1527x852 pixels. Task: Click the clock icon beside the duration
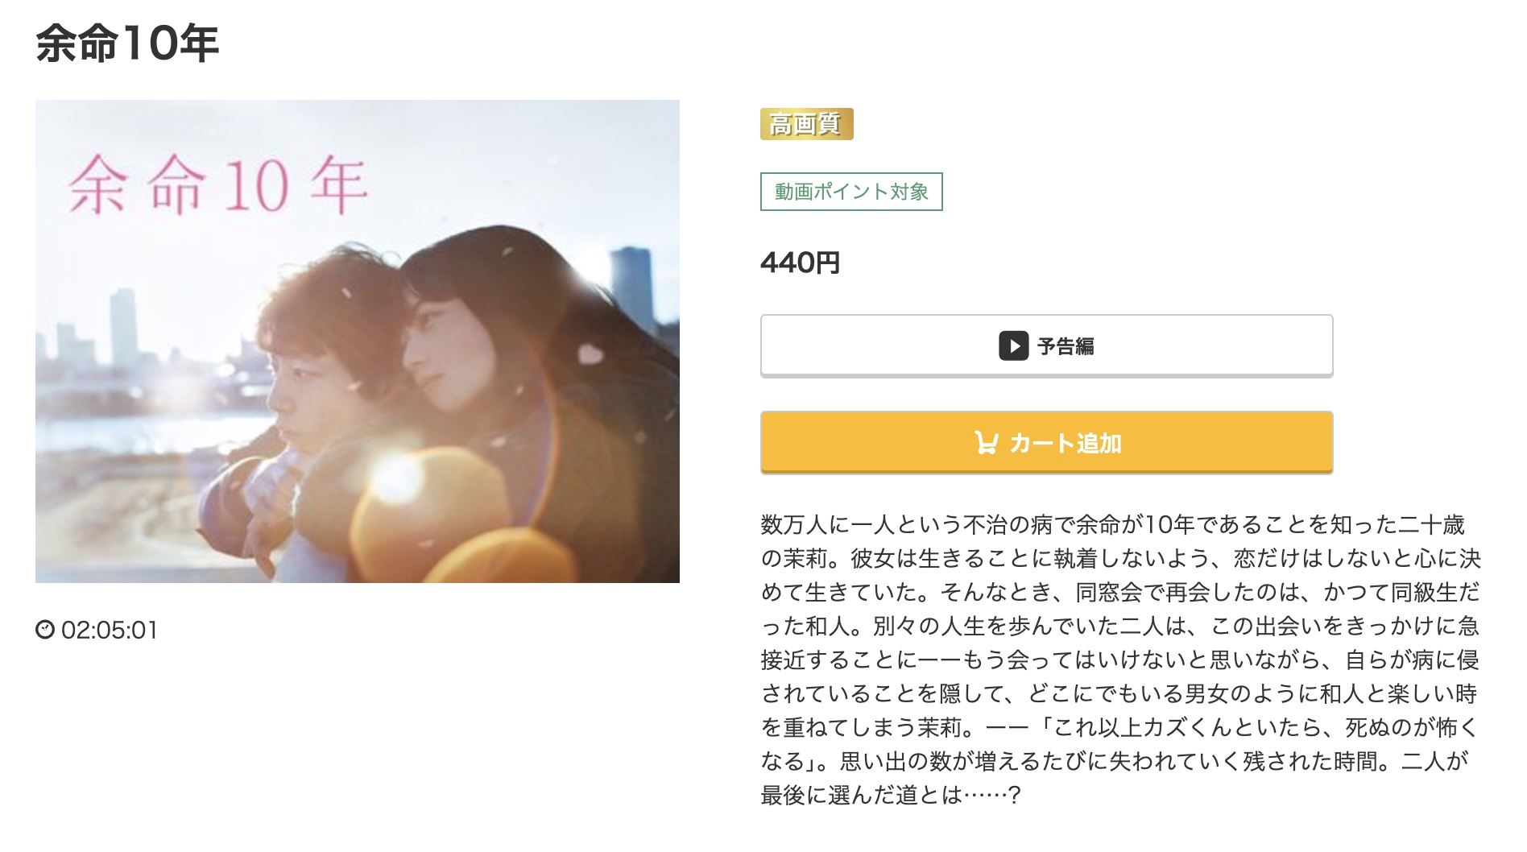pos(45,630)
